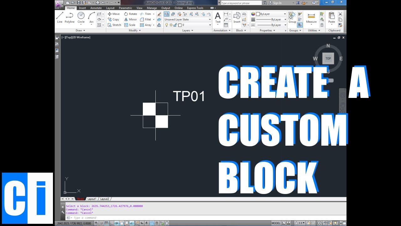Click the [2D Wireframe] visual style label
This screenshot has width=401, height=226.
click(x=81, y=37)
